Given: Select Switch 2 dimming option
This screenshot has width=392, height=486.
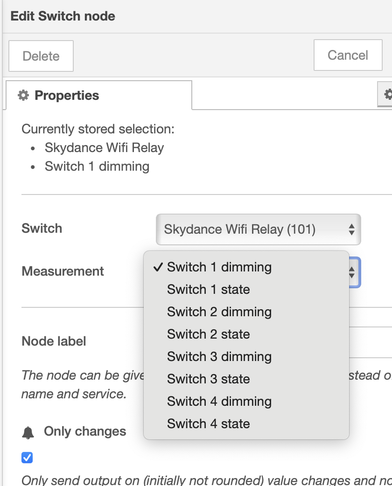Looking at the screenshot, I should coord(219,312).
